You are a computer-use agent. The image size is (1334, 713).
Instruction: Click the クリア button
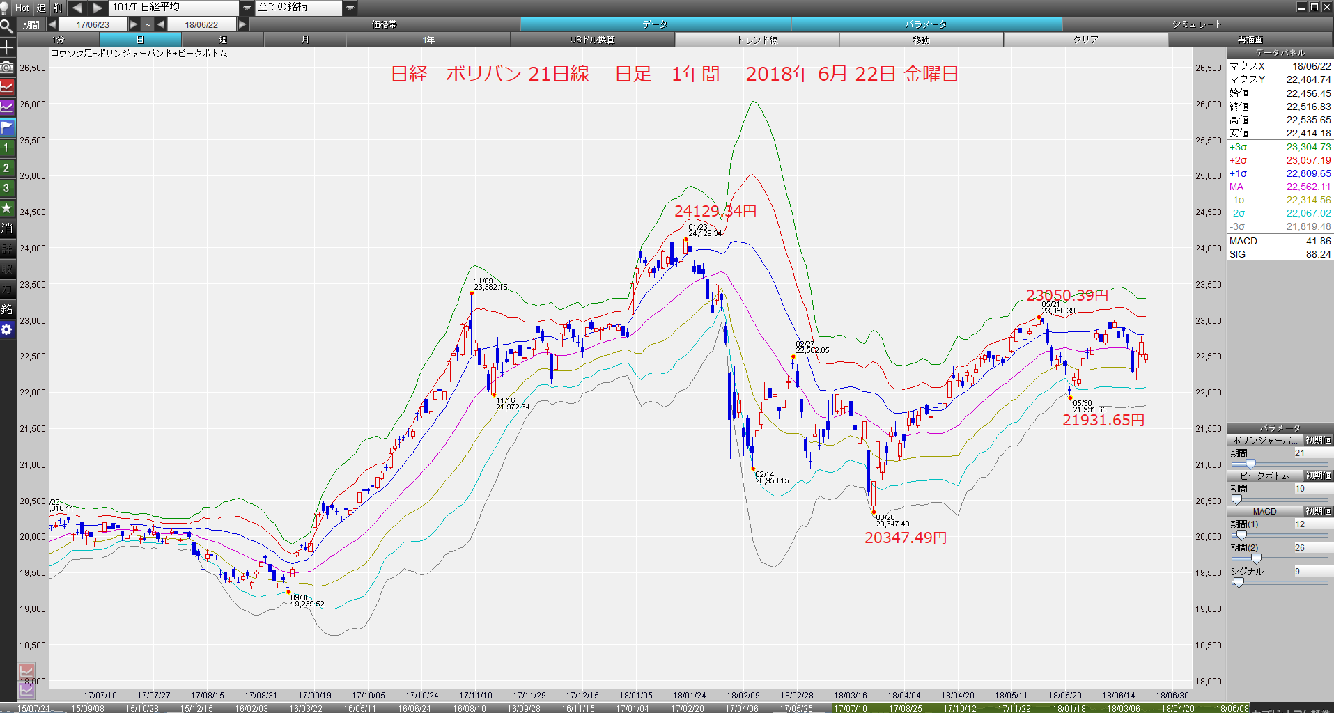[1085, 40]
